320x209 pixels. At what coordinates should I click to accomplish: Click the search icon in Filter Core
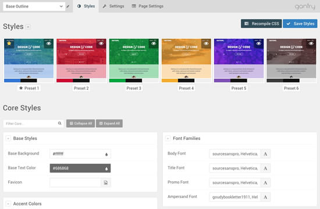(x=59, y=123)
